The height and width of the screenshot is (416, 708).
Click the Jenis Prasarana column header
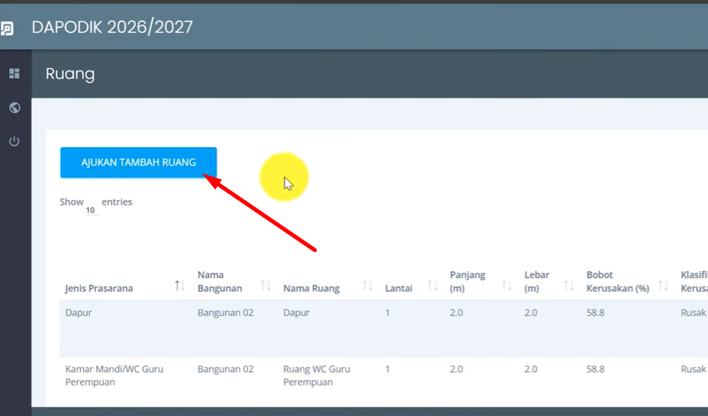[x=99, y=288]
